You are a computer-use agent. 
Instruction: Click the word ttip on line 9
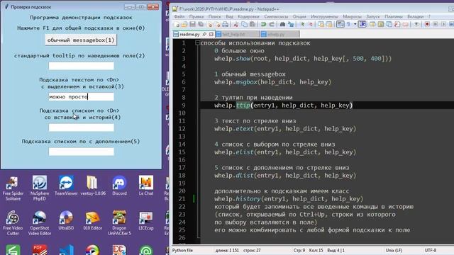click(x=243, y=106)
